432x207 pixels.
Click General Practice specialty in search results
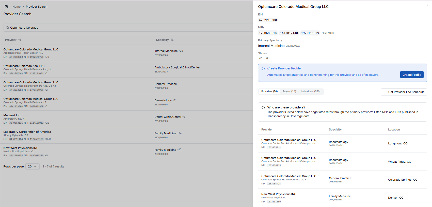[166, 84]
